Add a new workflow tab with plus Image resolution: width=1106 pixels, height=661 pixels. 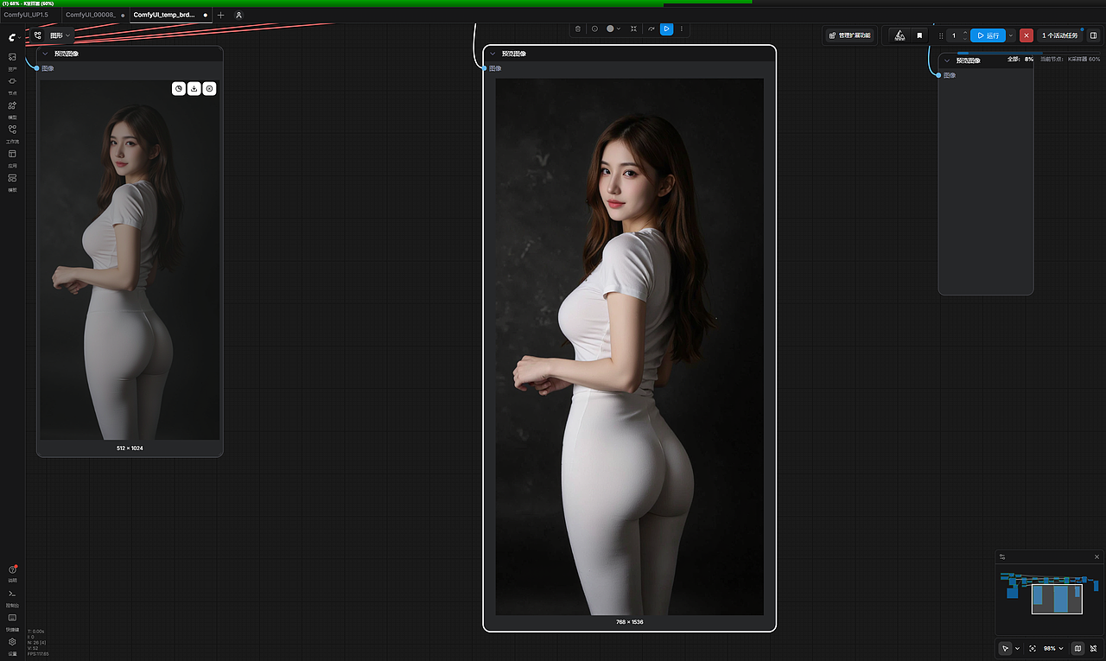pos(220,15)
